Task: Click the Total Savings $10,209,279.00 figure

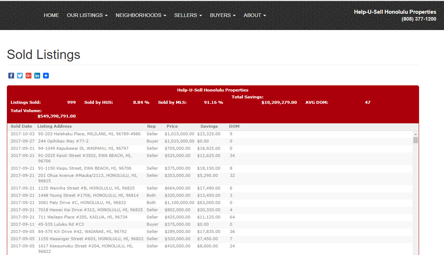Action: click(279, 102)
